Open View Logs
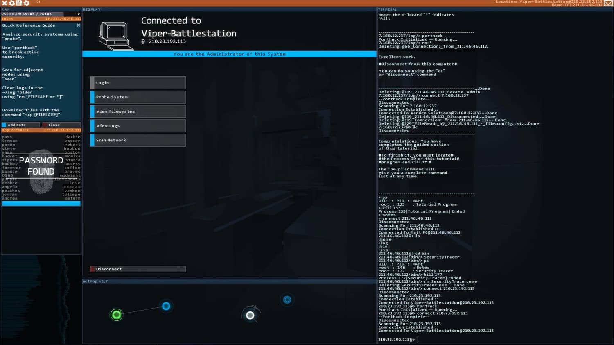The width and height of the screenshot is (614, 345). tap(138, 125)
